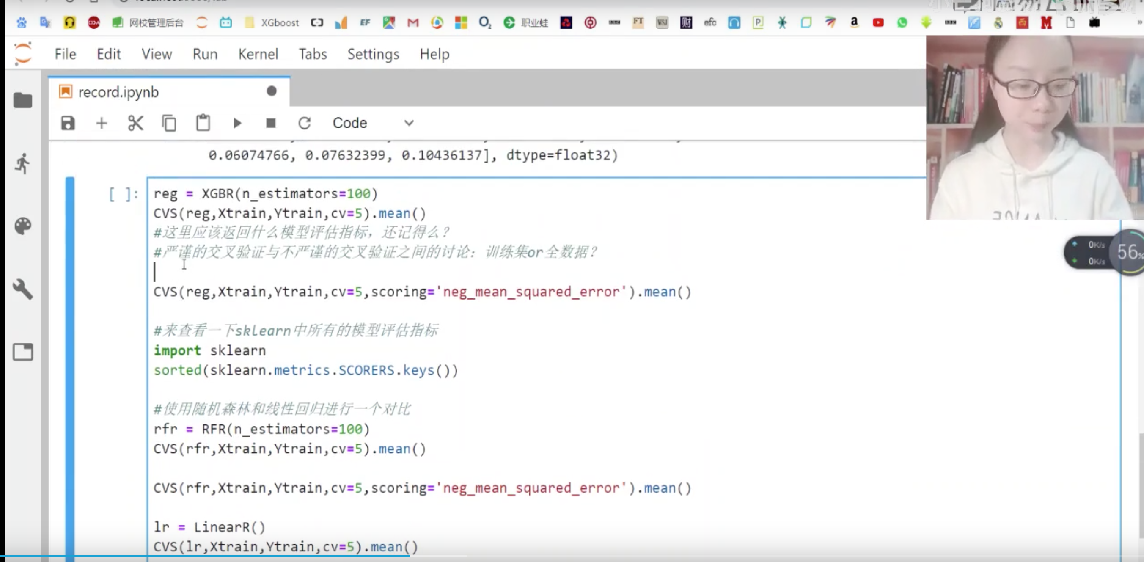Open the Run menu

tap(205, 54)
